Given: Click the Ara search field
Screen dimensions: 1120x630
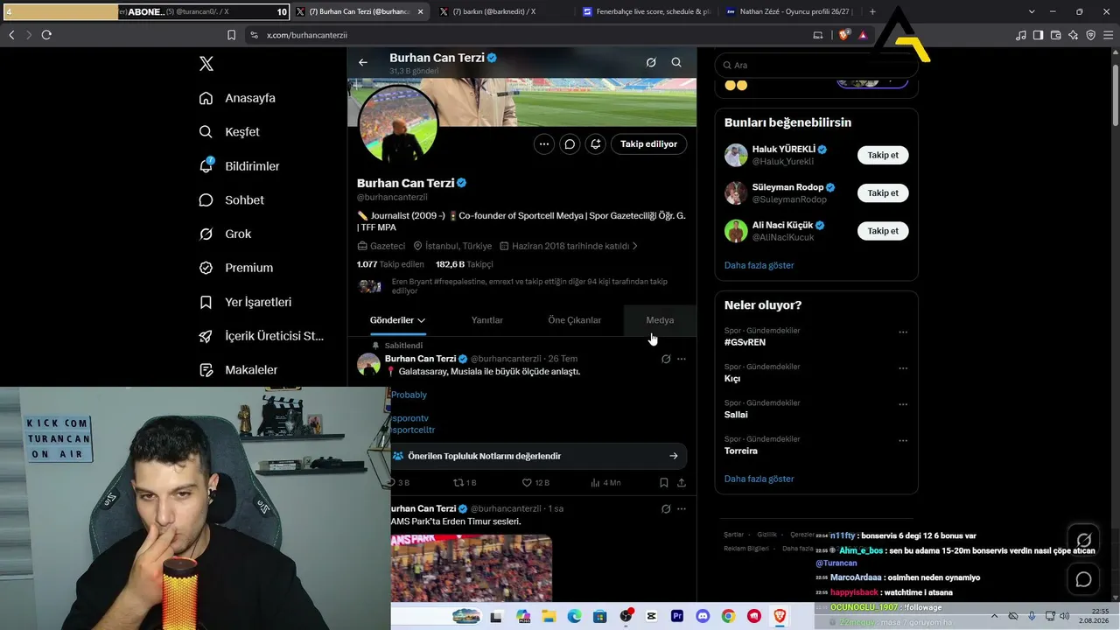Looking at the screenshot, I should (x=816, y=65).
